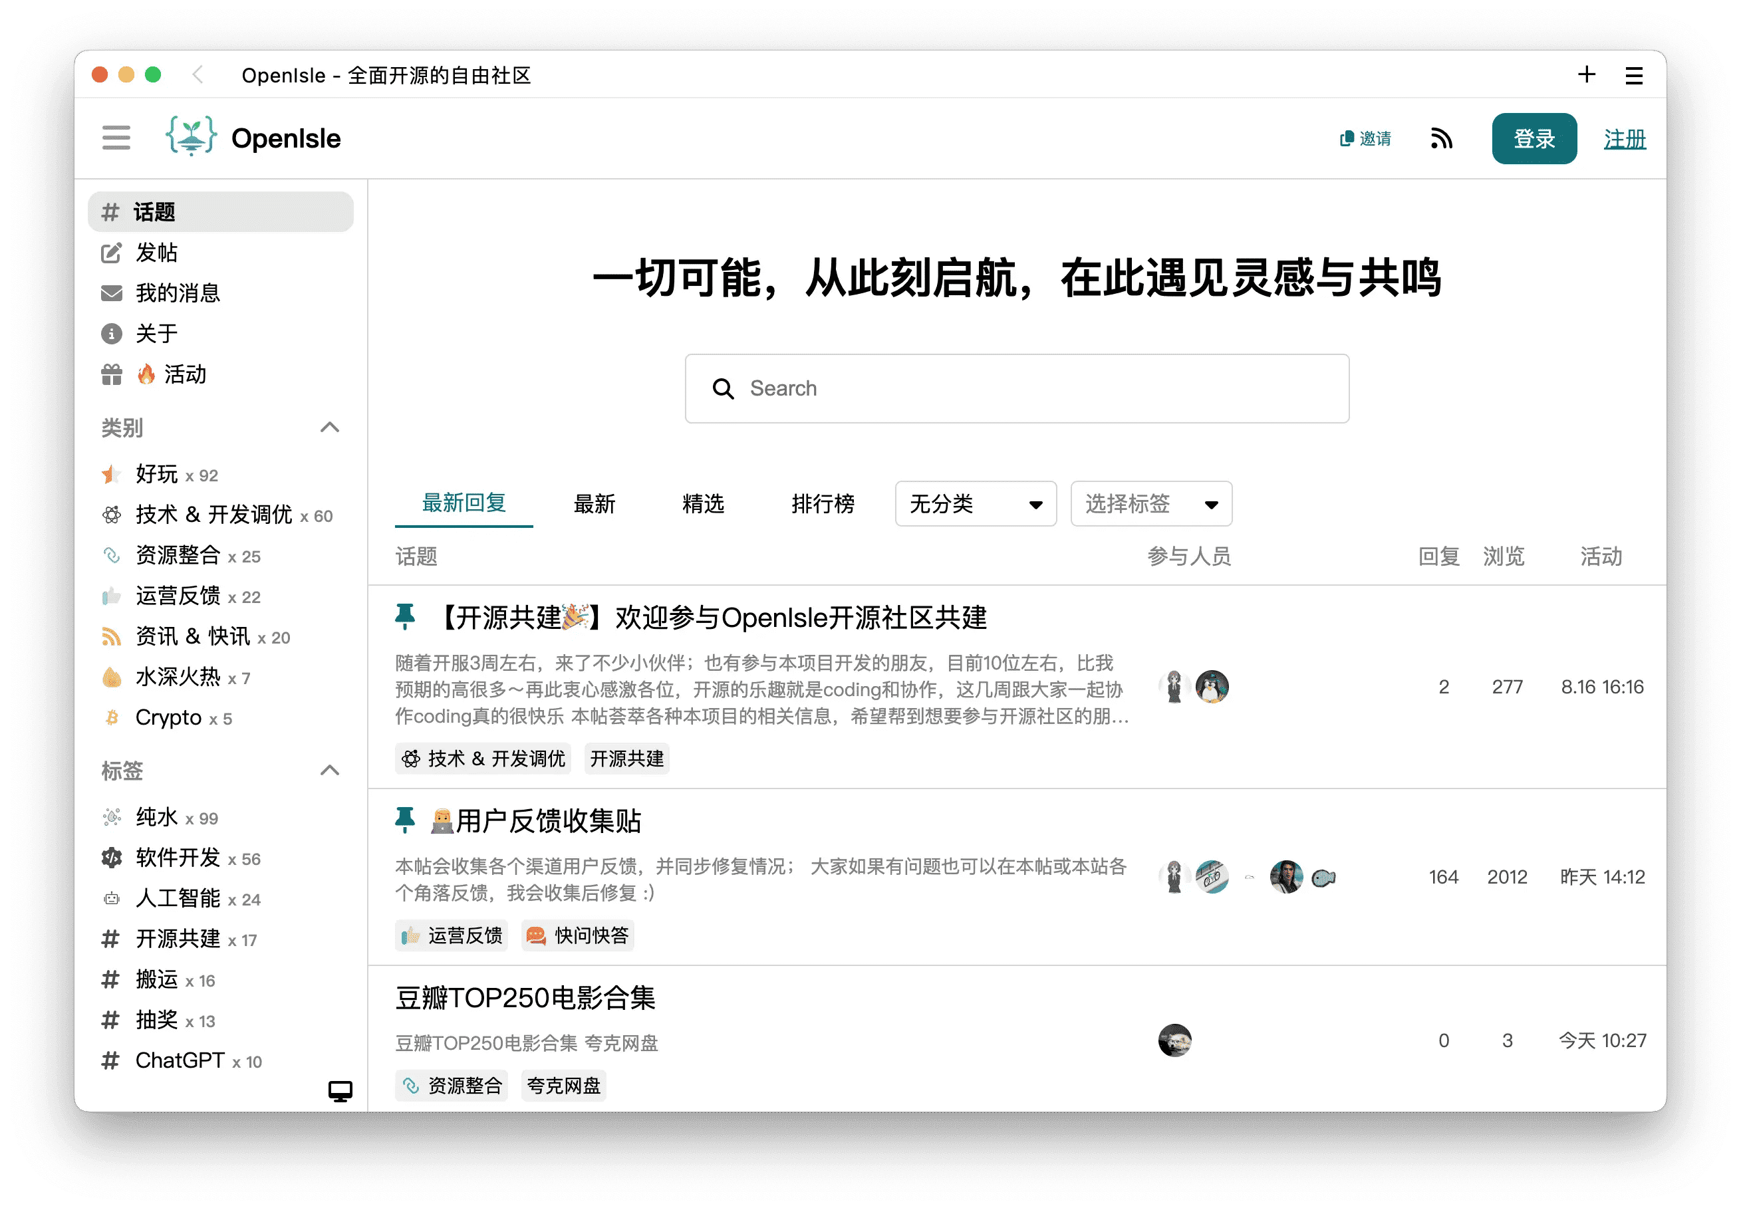Switch to the 排行榜 tab
The image size is (1741, 1210).
[824, 503]
